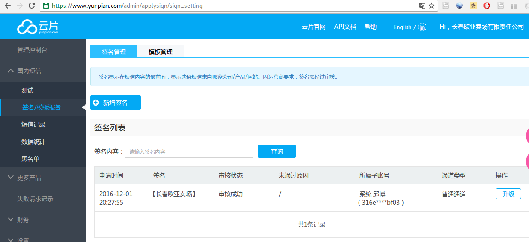Click the browser forward arrow
Screen dimensions: 529x242
pyautogui.click(x=19, y=6)
